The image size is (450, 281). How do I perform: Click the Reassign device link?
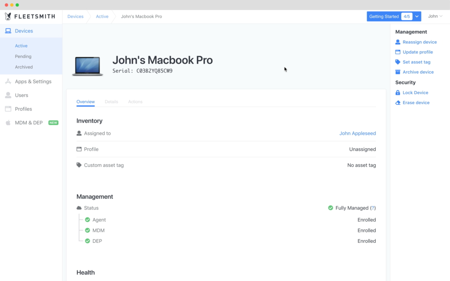click(420, 42)
